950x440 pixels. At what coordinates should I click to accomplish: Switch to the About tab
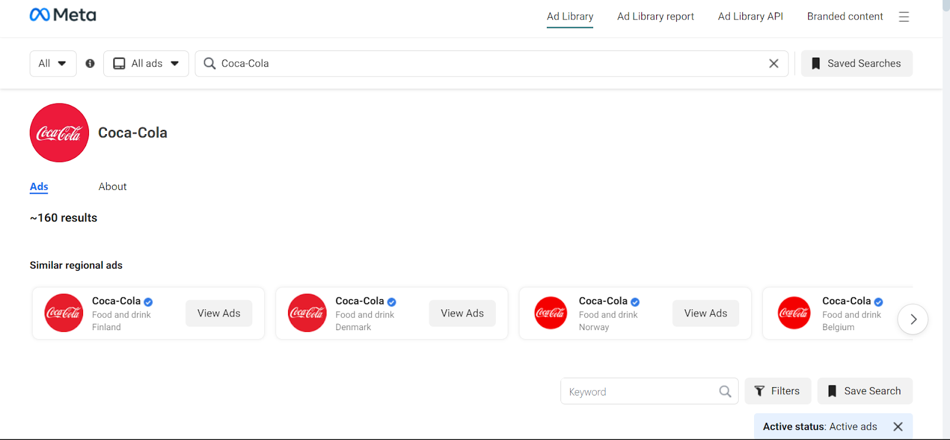click(x=112, y=186)
